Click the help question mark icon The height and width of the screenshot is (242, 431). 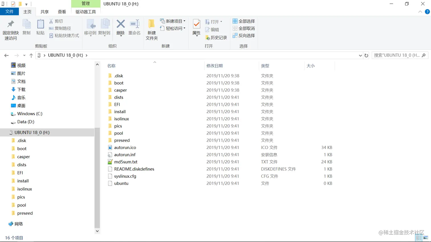coord(427,12)
